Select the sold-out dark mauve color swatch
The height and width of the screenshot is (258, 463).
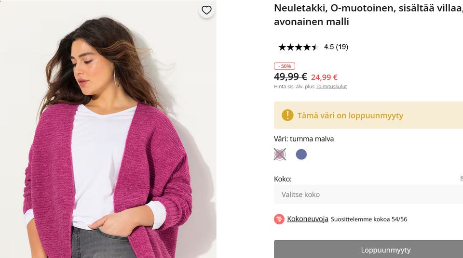(280, 155)
